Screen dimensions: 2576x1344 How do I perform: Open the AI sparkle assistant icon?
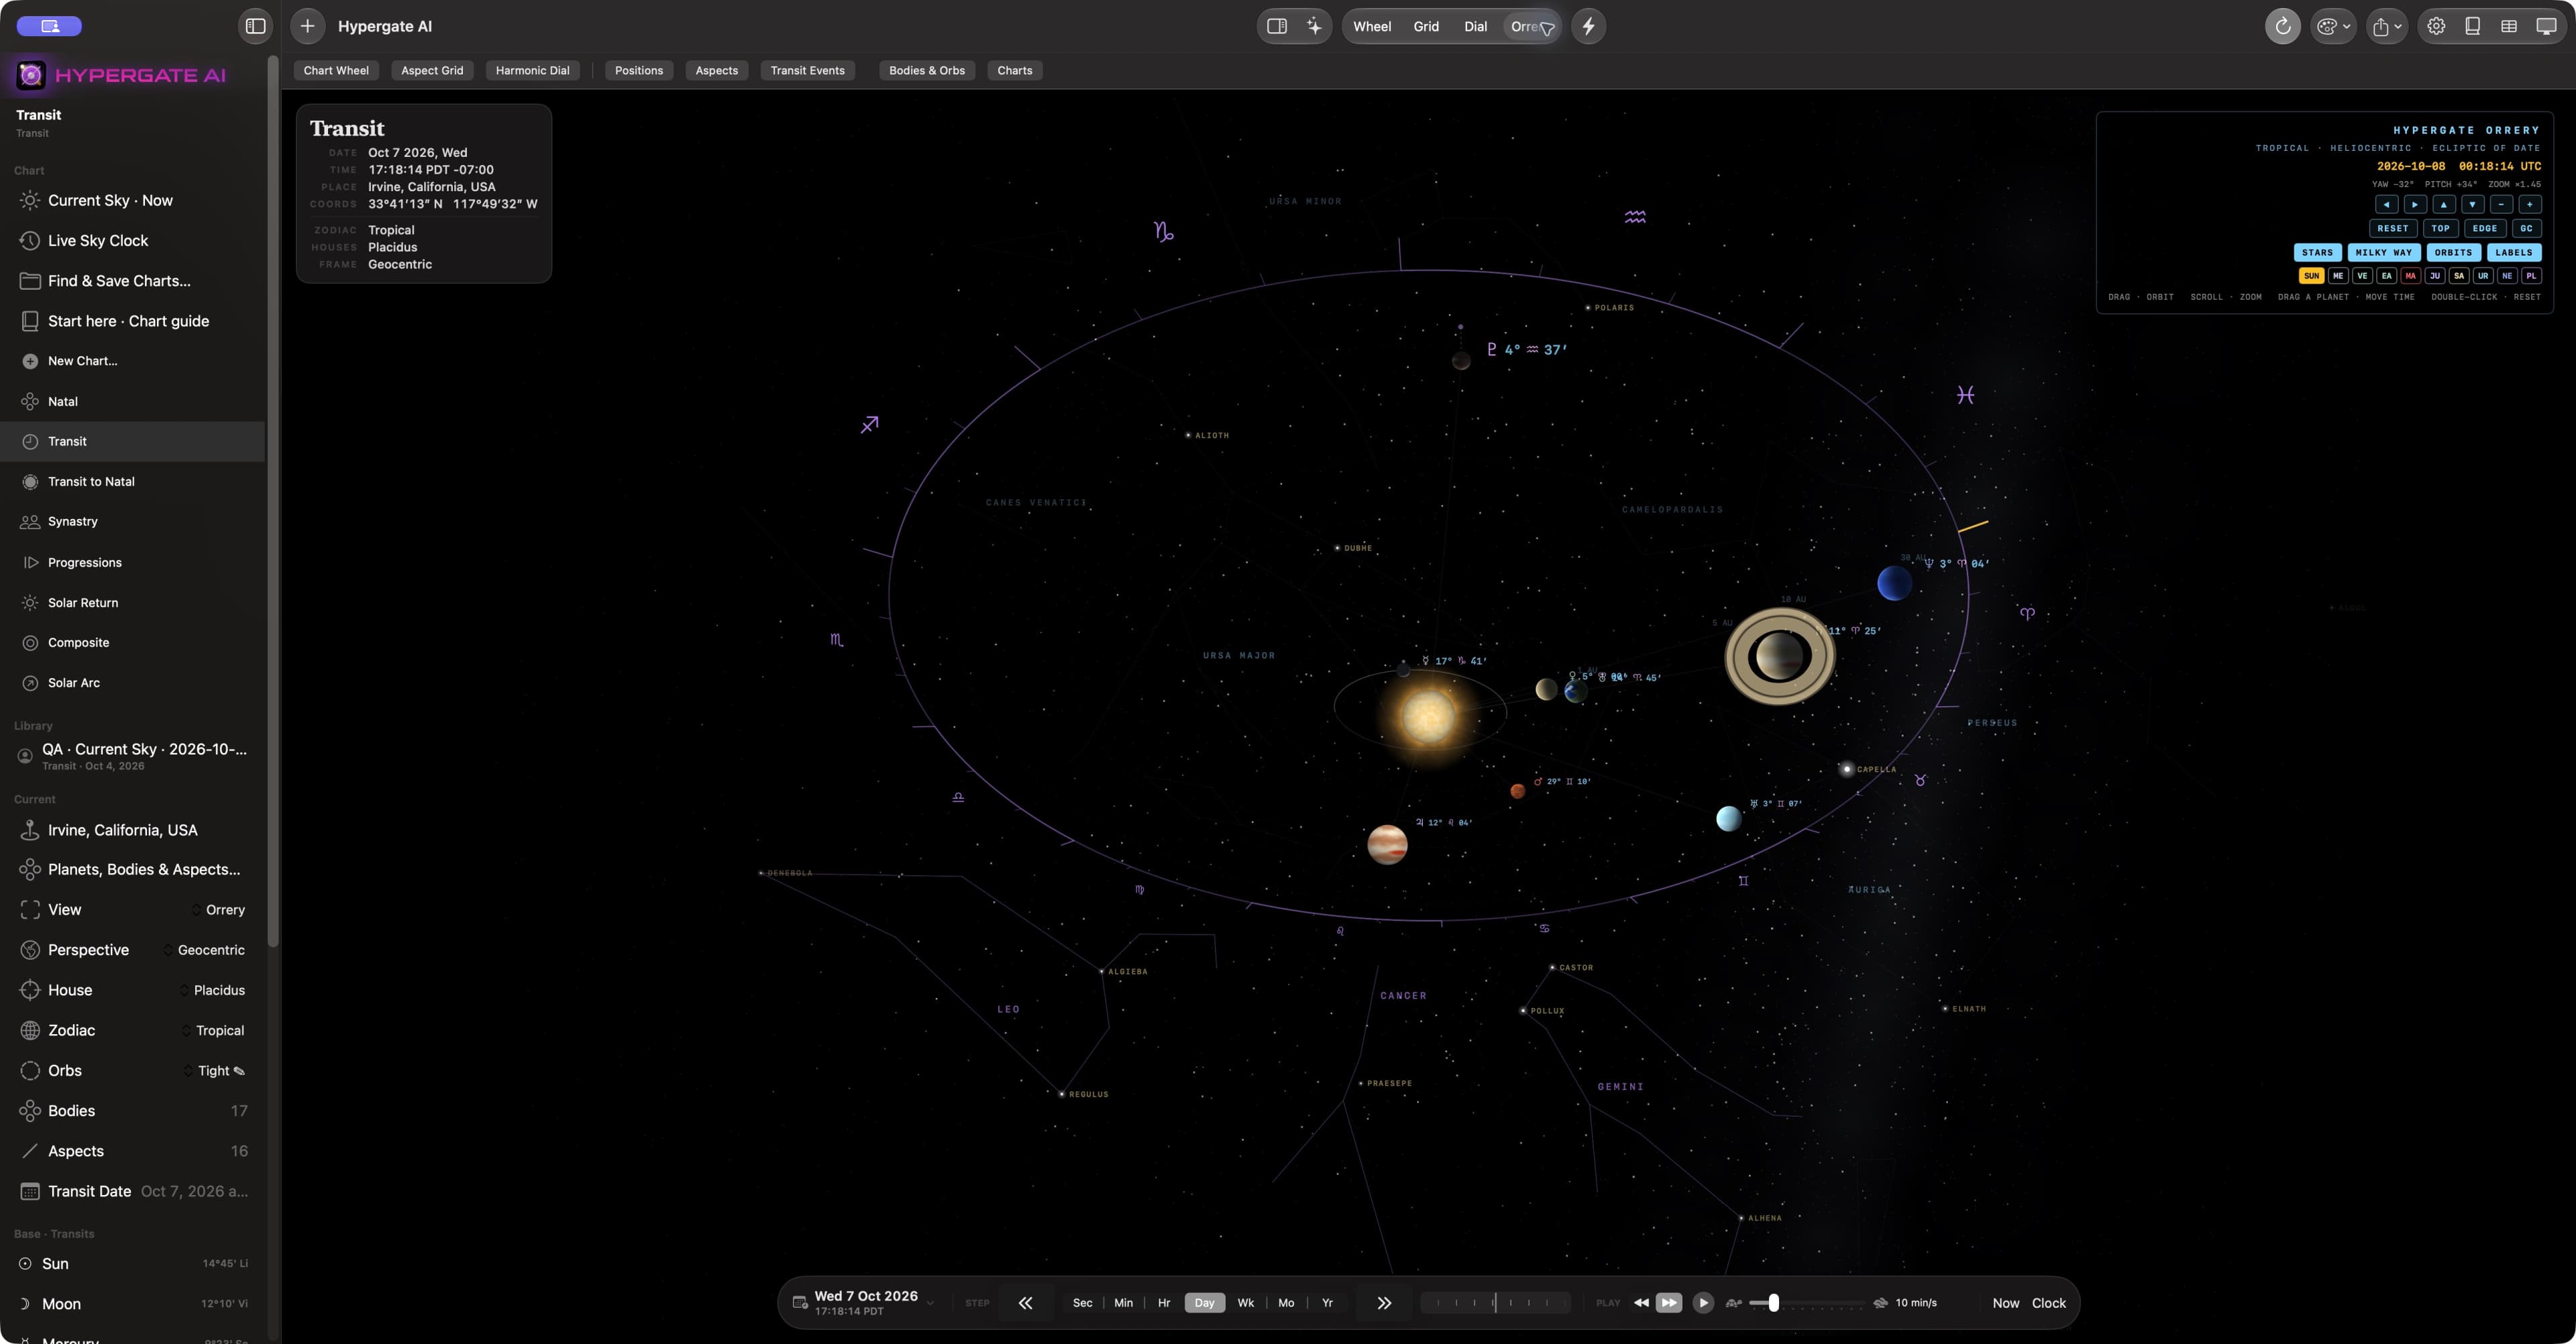click(1313, 26)
